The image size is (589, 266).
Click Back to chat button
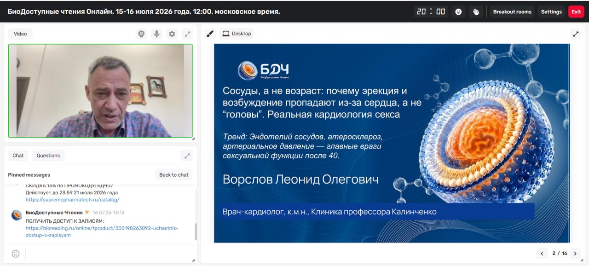click(174, 175)
